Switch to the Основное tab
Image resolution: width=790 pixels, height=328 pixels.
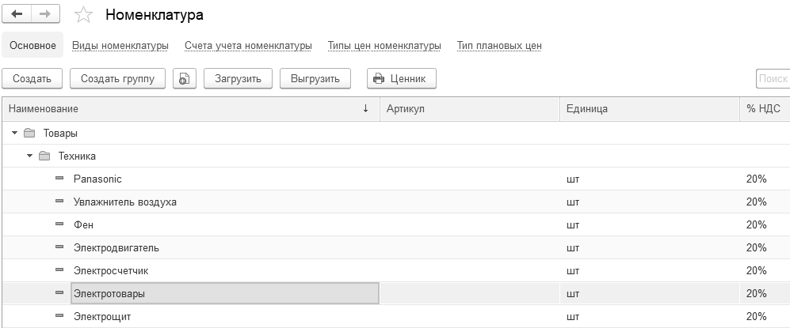click(x=32, y=46)
